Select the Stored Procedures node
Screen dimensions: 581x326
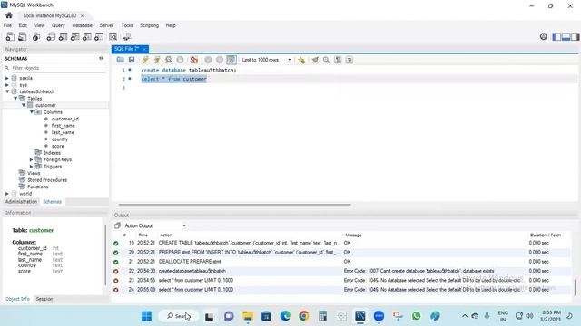pos(47,180)
